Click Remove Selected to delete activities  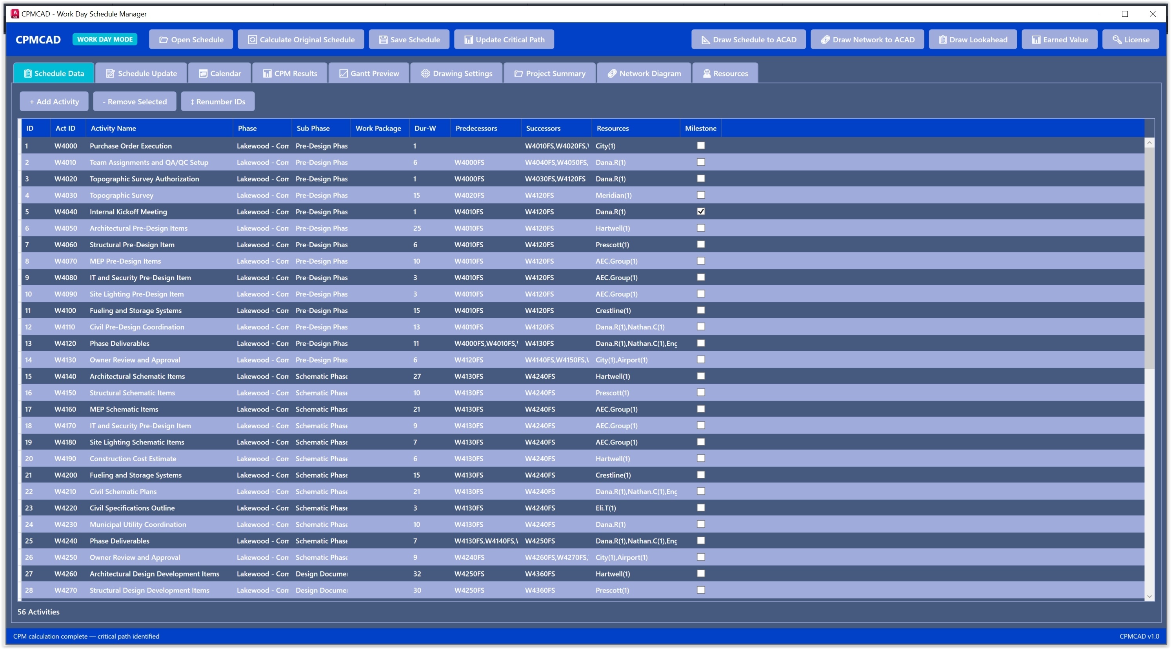[135, 101]
